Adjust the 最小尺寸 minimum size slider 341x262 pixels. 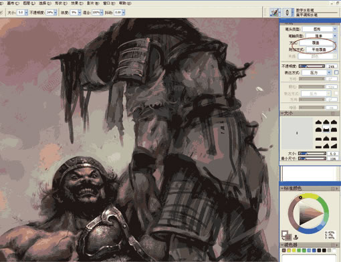coord(312,158)
